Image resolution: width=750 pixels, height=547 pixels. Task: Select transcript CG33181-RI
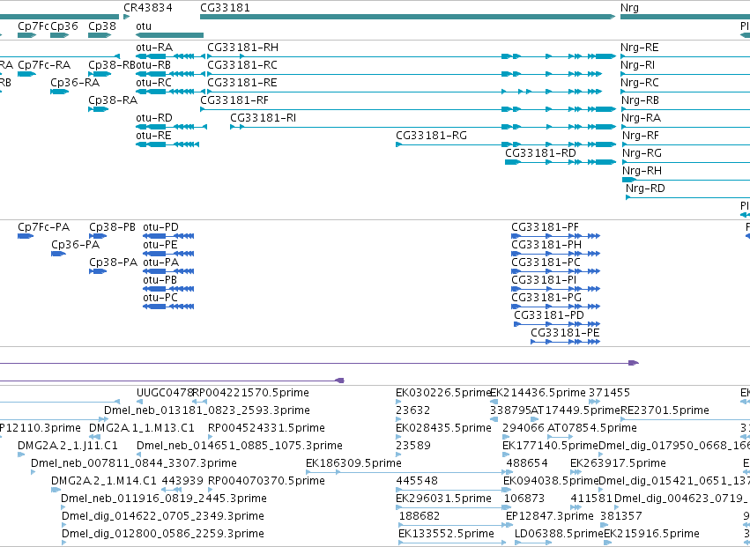(x=264, y=118)
